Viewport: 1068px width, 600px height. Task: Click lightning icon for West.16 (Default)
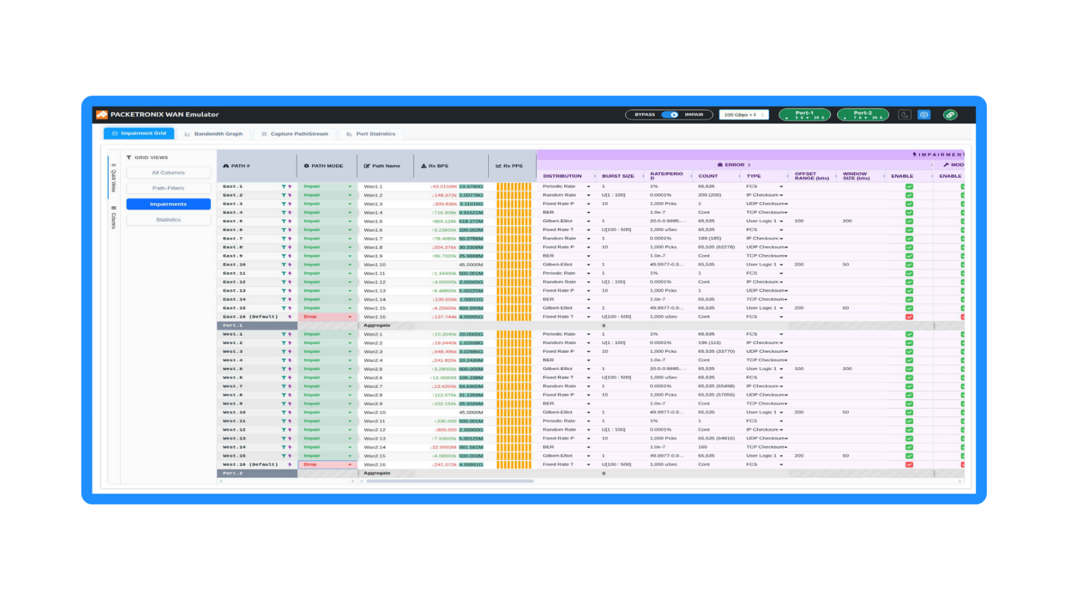tap(290, 464)
